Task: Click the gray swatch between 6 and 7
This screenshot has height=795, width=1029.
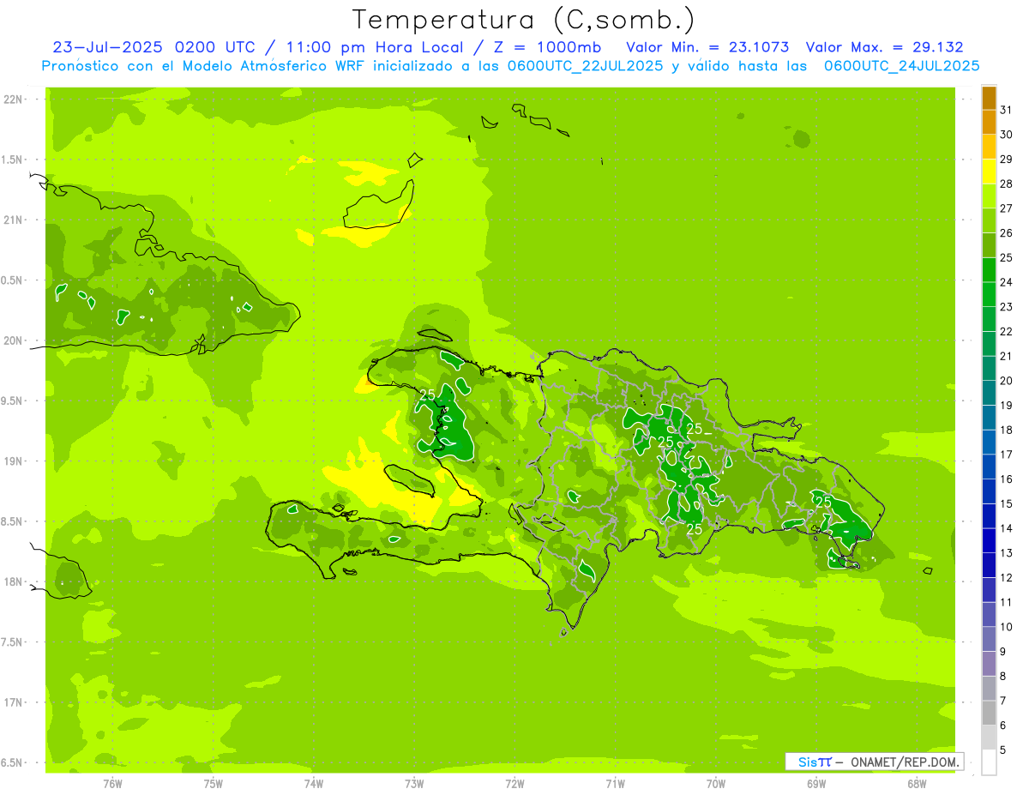Action: (989, 713)
